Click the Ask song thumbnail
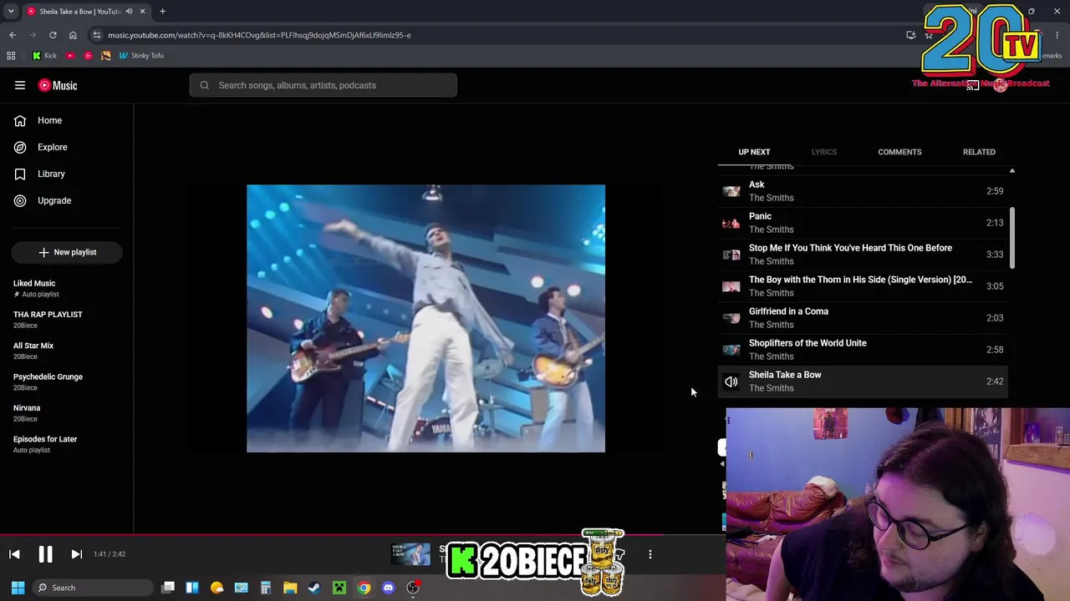The image size is (1070, 601). click(731, 191)
